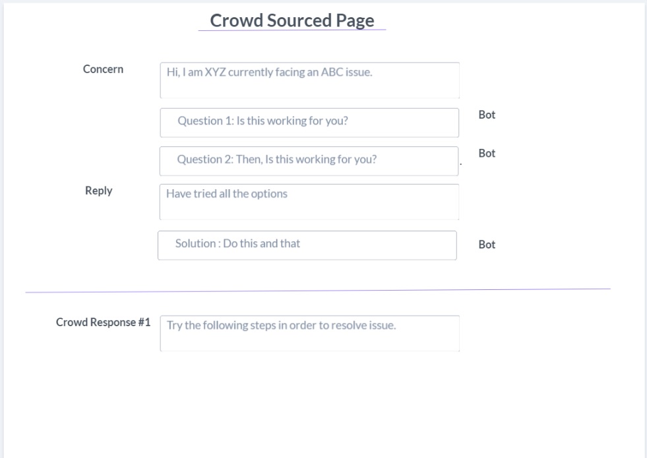This screenshot has width=647, height=458.
Task: Click the Reply text area
Action: coord(309,202)
